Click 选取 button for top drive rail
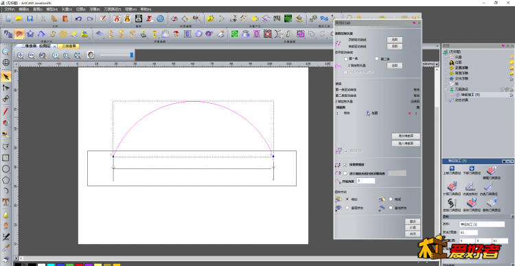 394,39
